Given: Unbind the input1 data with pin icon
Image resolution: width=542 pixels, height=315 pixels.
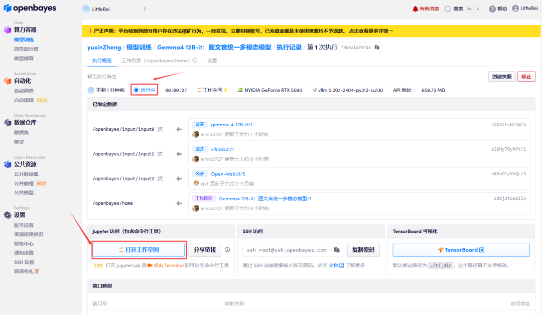Looking at the screenshot, I should click(x=160, y=154).
